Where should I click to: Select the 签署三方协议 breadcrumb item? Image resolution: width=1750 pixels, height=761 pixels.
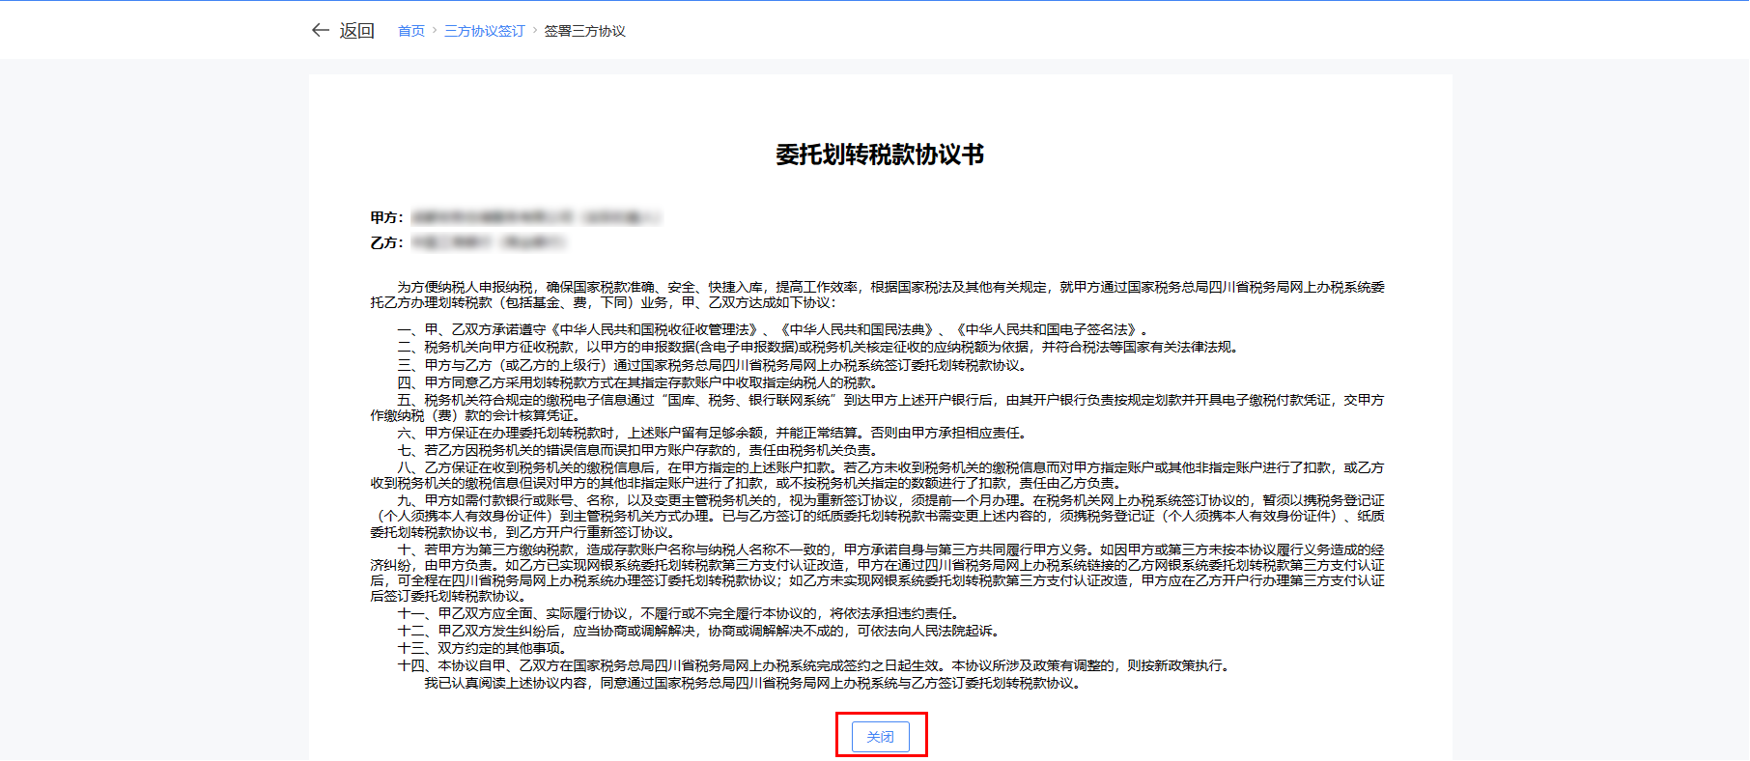pyautogui.click(x=585, y=31)
